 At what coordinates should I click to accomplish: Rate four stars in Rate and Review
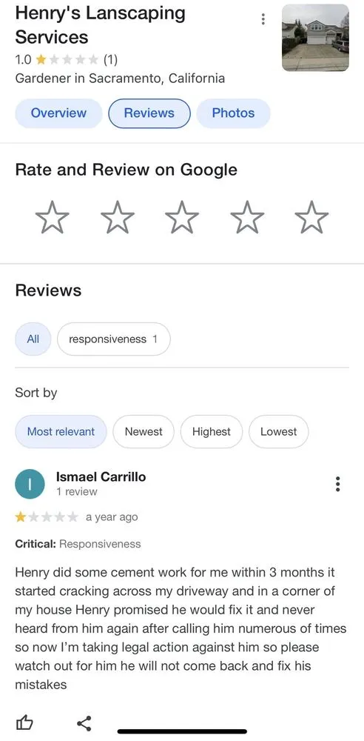[247, 217]
